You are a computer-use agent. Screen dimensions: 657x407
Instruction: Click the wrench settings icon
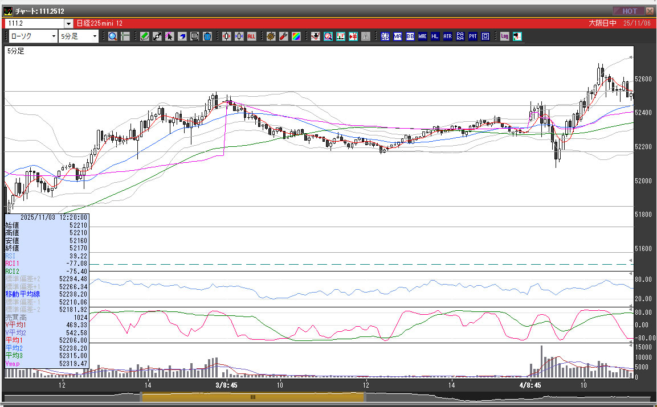pyautogui.click(x=283, y=36)
